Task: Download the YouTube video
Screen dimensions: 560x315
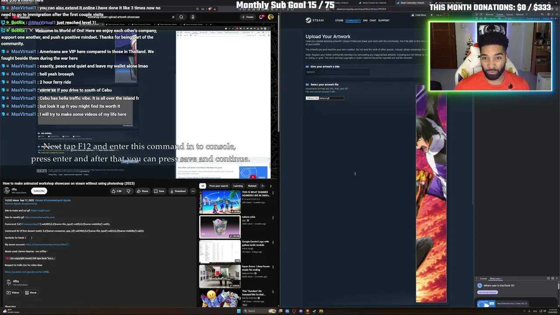Action: point(178,191)
